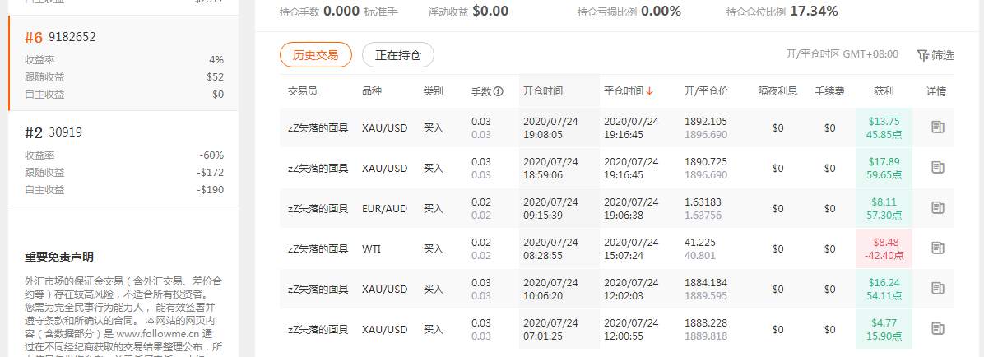The width and height of the screenshot is (984, 357).
Task: Click profit $16.24 cell
Action: tap(884, 290)
